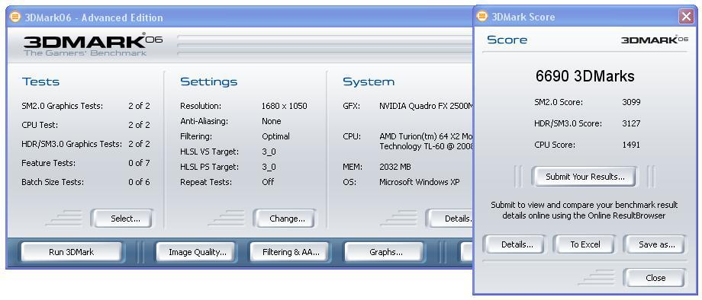The width and height of the screenshot is (702, 300).
Task: Click OS value Microsoft Windows XP
Action: [419, 182]
